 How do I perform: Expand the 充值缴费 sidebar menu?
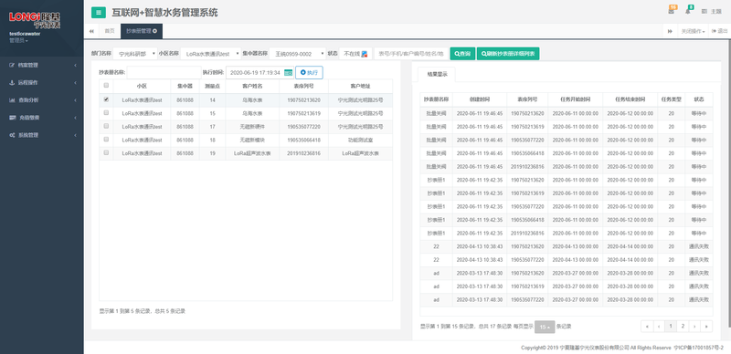click(42, 118)
